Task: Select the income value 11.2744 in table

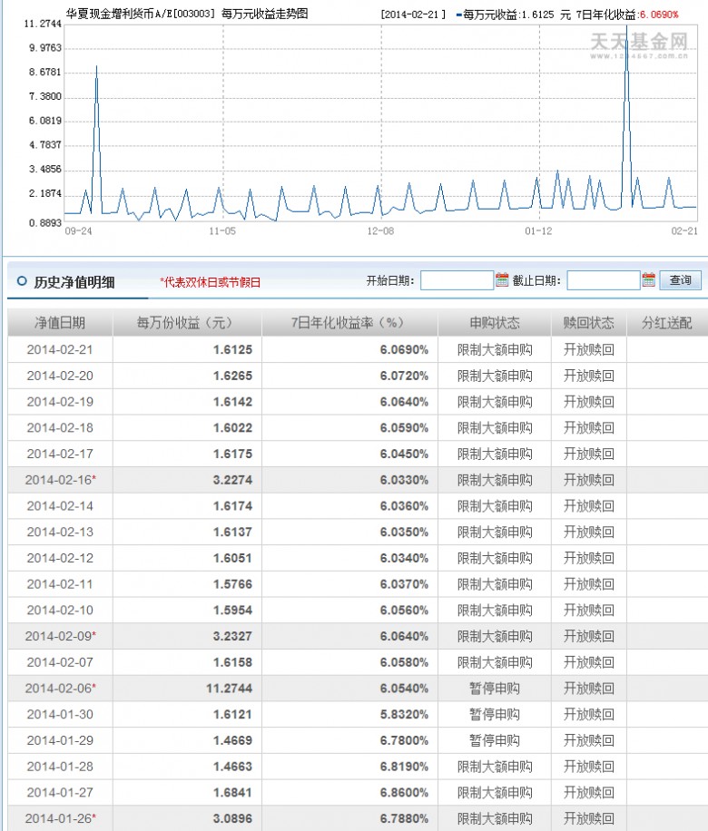Action: coord(229,689)
